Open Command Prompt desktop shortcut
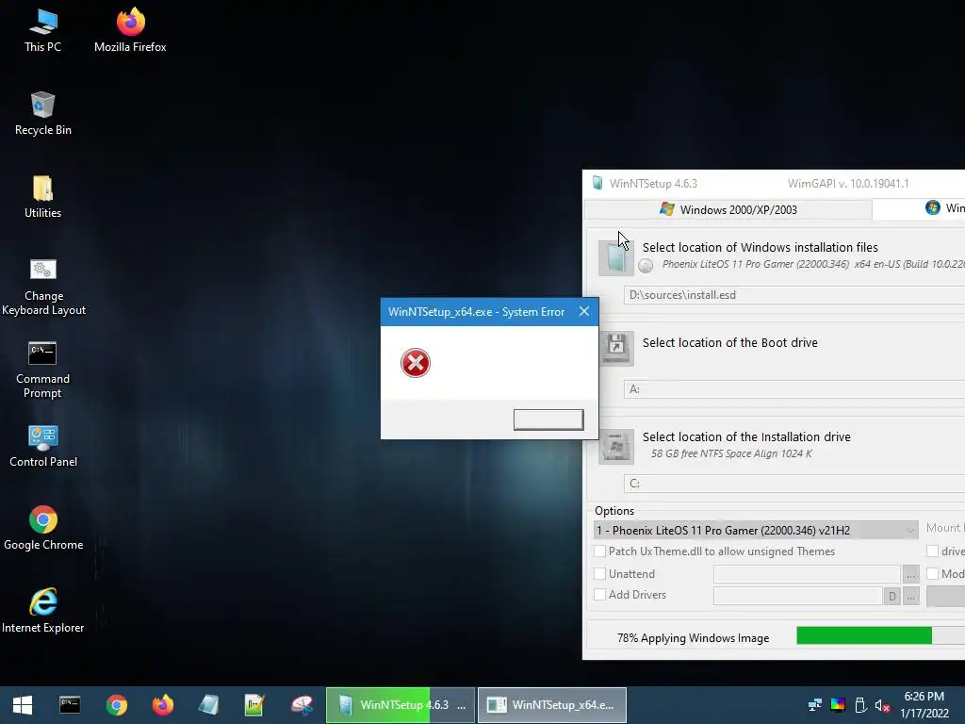 (x=42, y=370)
